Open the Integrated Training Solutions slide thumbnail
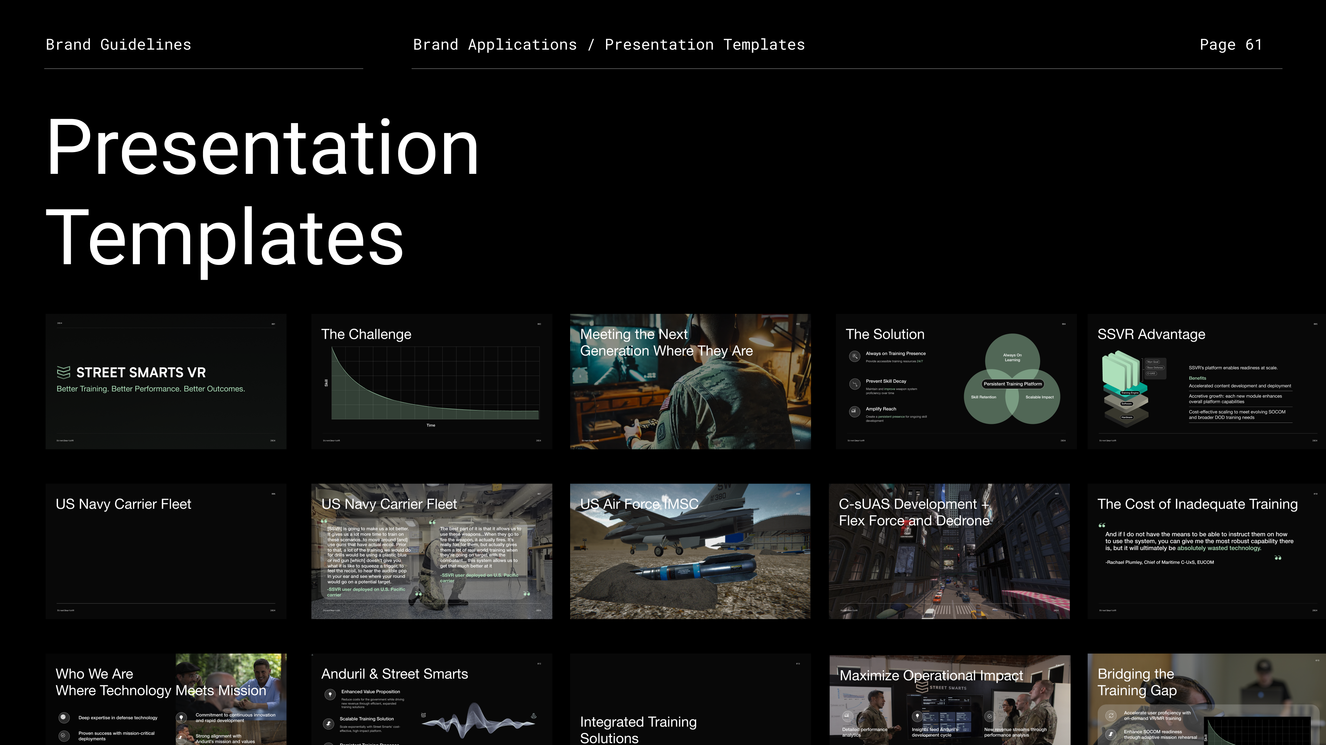The height and width of the screenshot is (745, 1326). 690,699
